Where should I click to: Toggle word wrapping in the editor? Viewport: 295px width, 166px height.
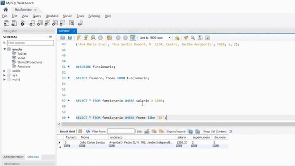[207, 37]
